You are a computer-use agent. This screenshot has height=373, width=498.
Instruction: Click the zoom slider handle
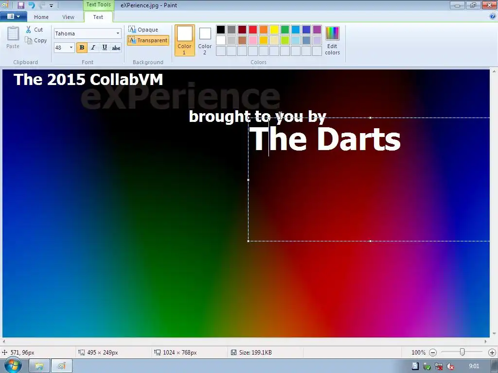pos(462,352)
